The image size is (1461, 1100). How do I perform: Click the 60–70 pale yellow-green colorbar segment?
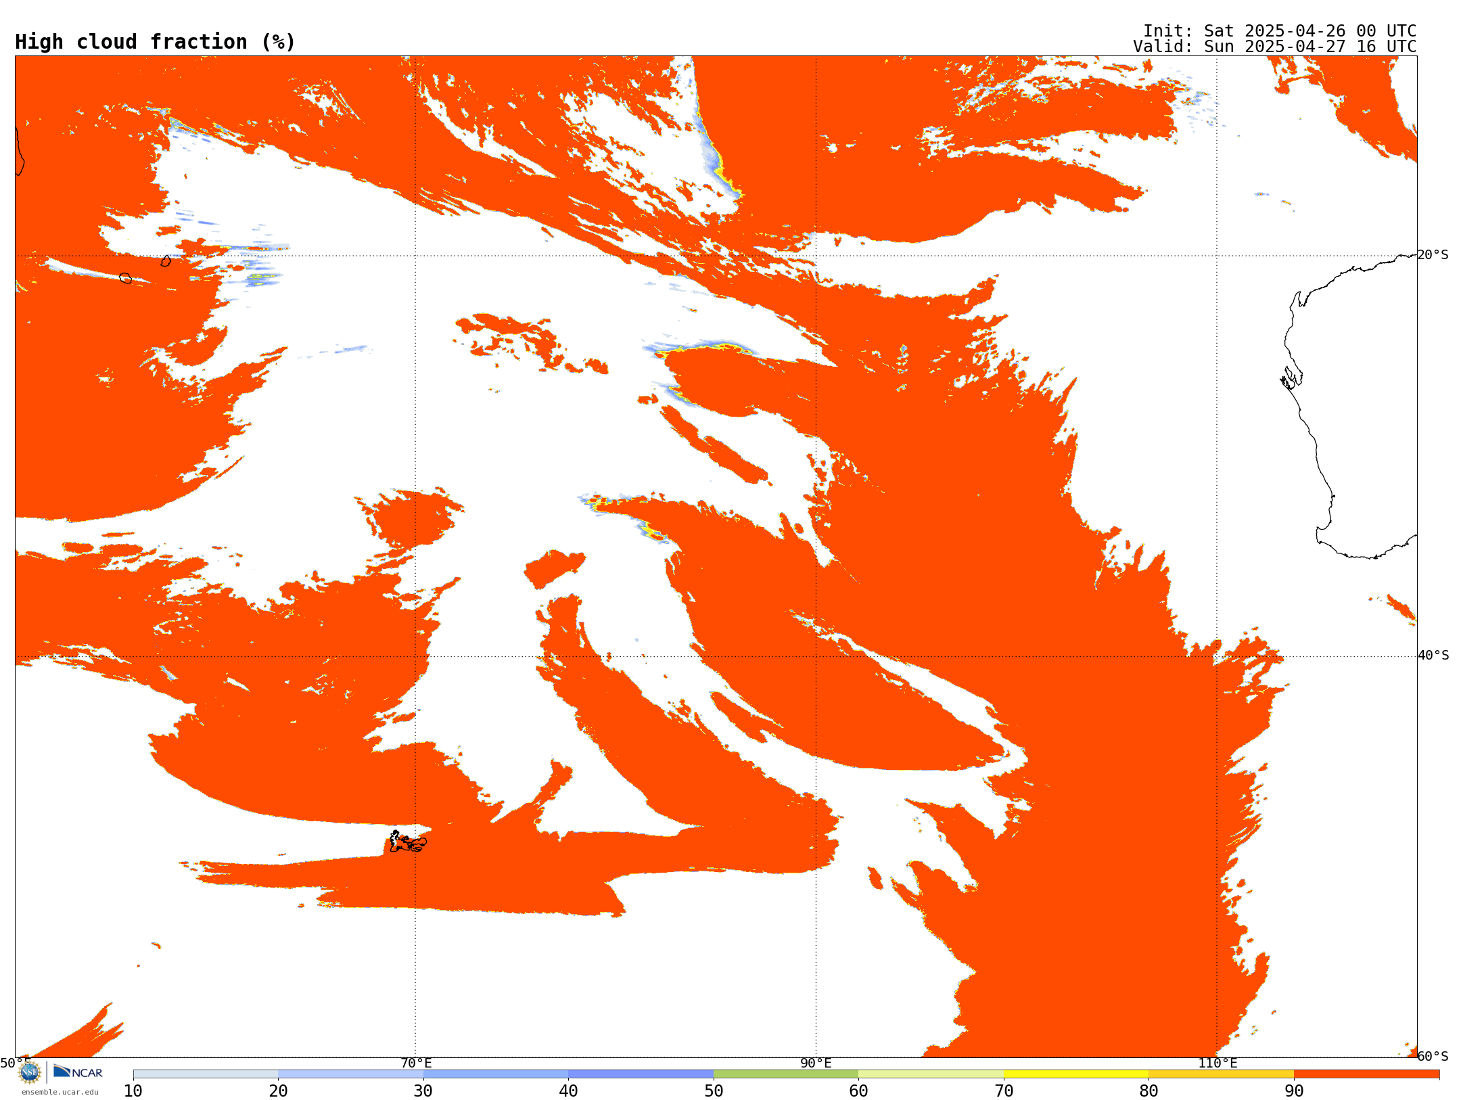(931, 1074)
